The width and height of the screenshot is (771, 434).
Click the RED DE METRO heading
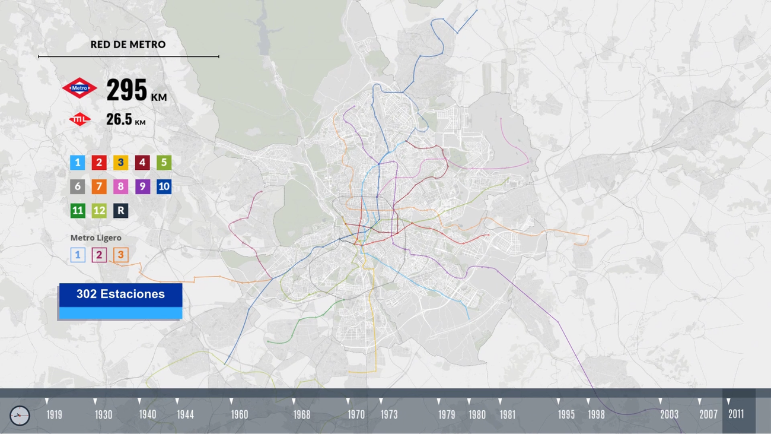(x=128, y=44)
